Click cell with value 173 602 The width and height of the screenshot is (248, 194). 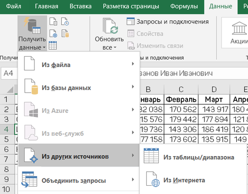coord(181,139)
